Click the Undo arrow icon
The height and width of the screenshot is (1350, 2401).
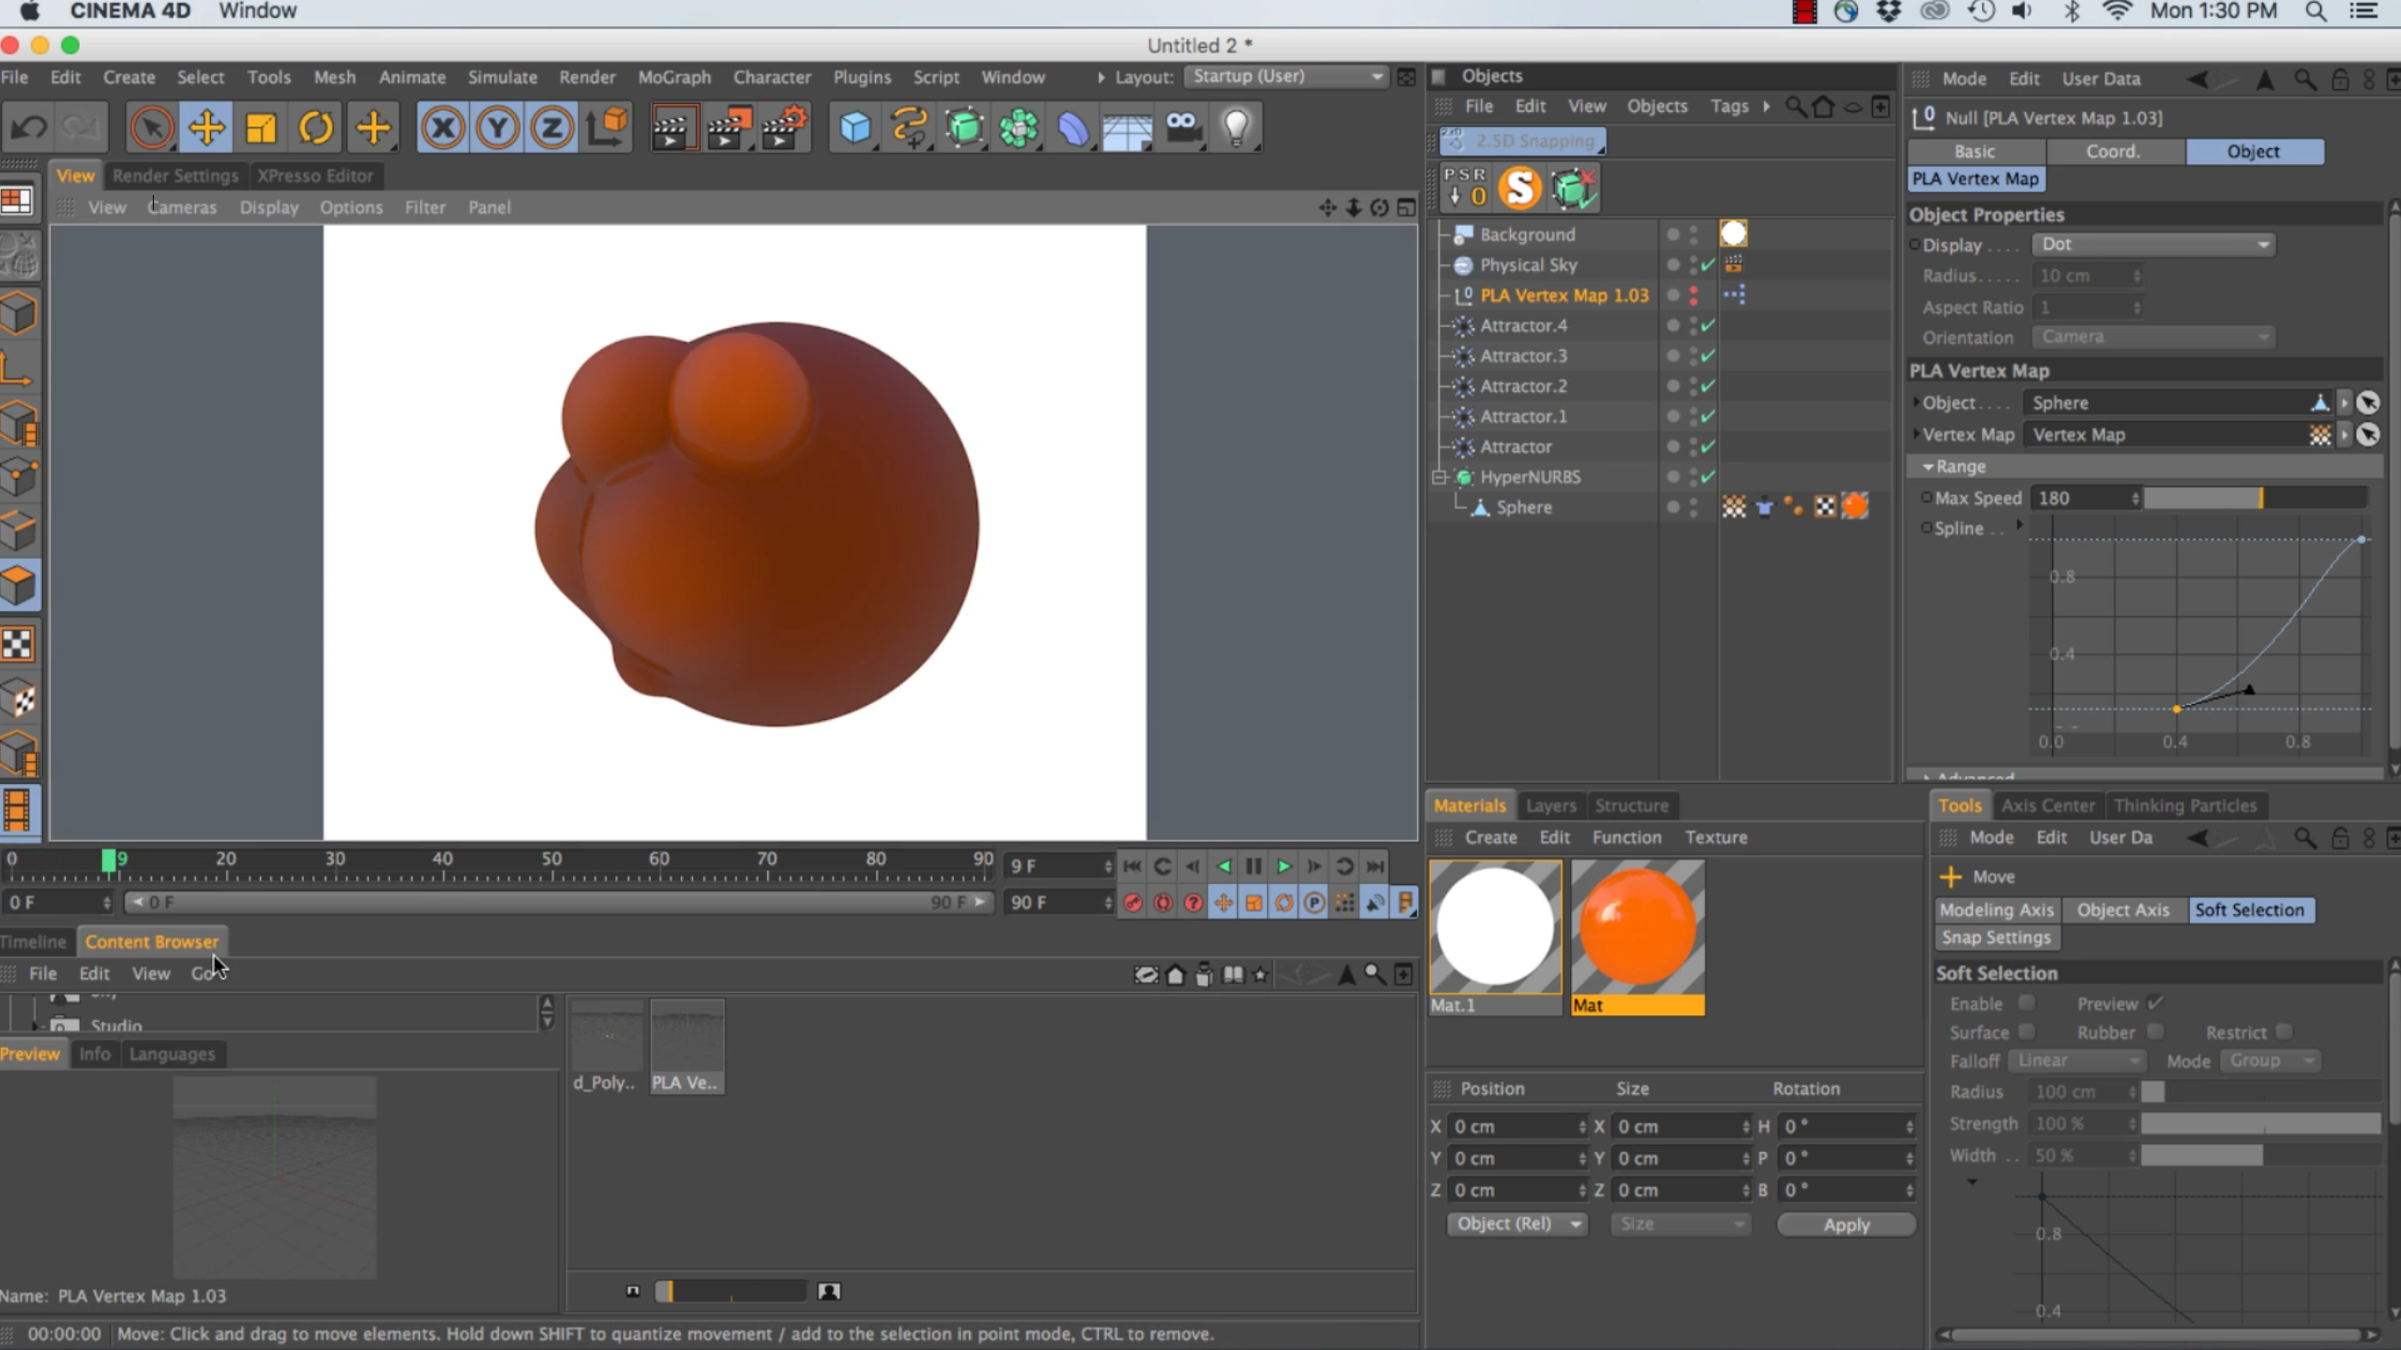(28, 127)
